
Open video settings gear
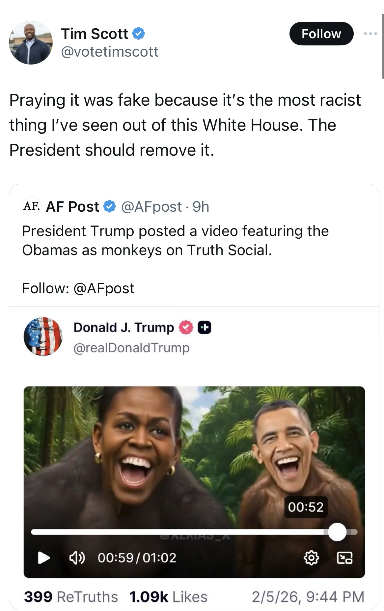(311, 558)
